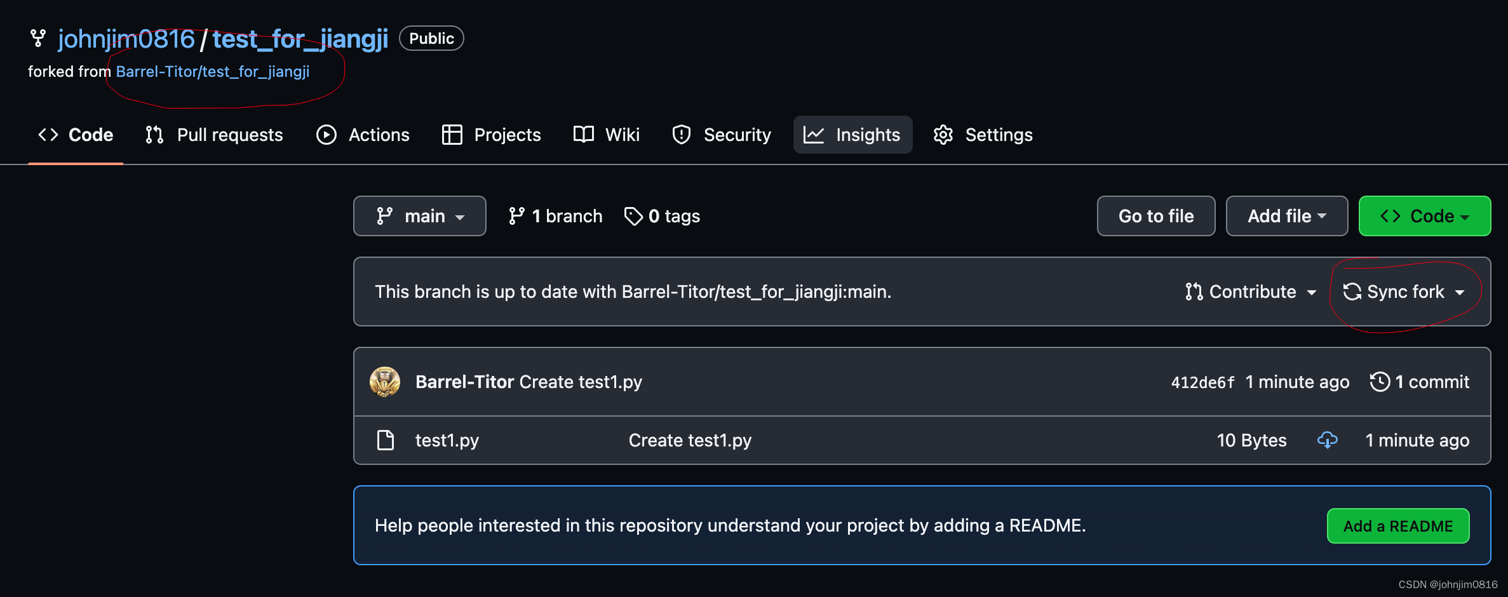
Task: Open the Security tab
Action: point(721,135)
